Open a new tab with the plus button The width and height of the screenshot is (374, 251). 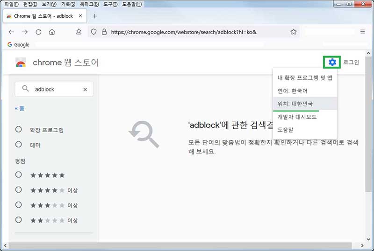[95, 16]
